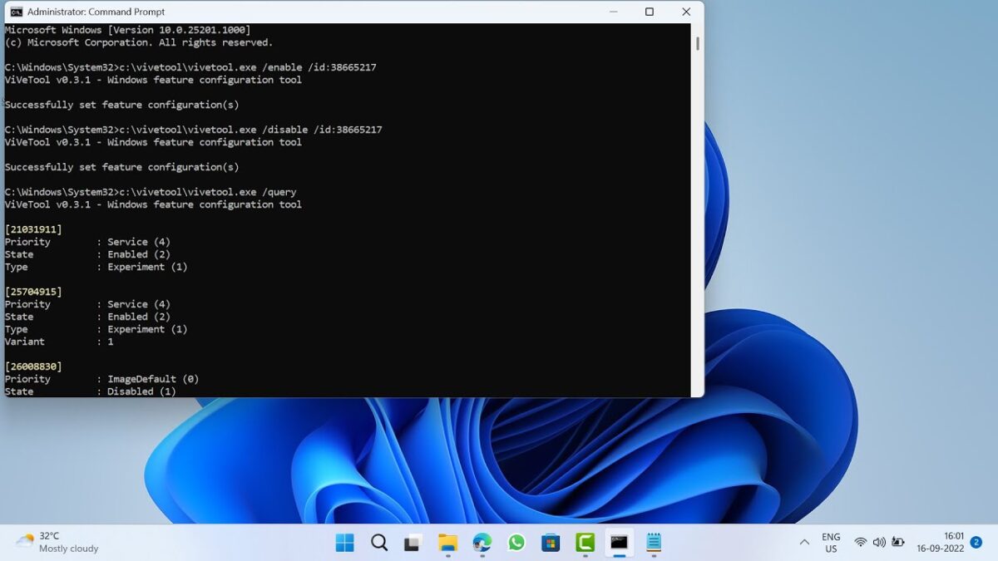Click the Administrator: Command Prompt title text
Image resolution: width=998 pixels, height=561 pixels.
click(96, 12)
